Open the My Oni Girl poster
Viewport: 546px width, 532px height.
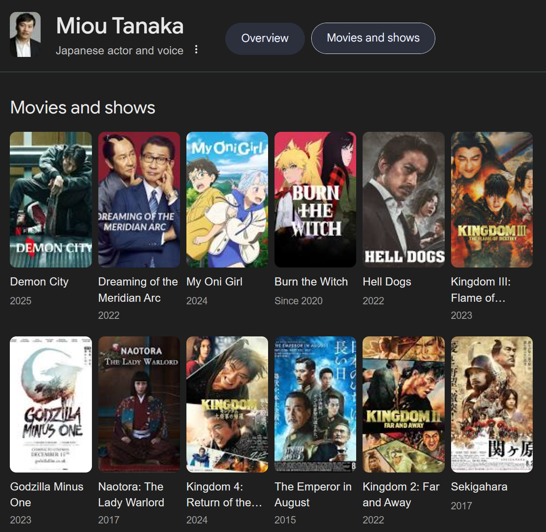point(227,199)
